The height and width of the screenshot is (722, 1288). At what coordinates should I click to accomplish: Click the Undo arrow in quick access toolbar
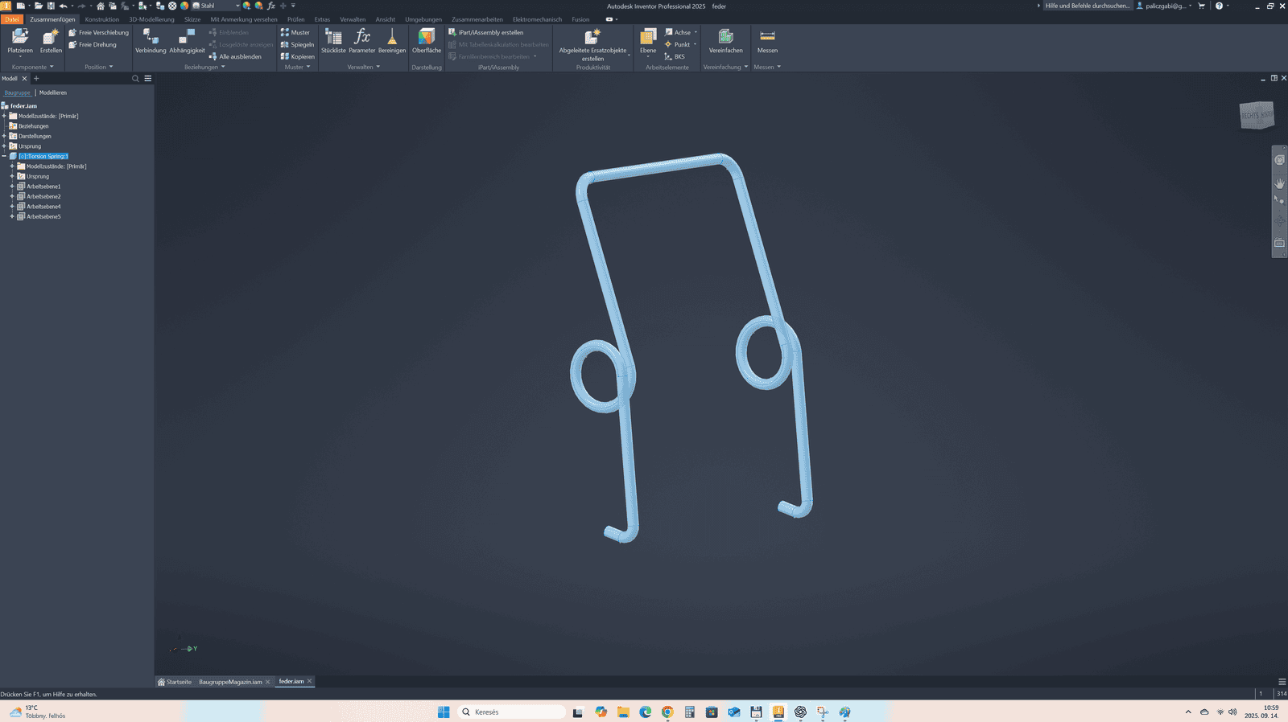click(x=63, y=6)
